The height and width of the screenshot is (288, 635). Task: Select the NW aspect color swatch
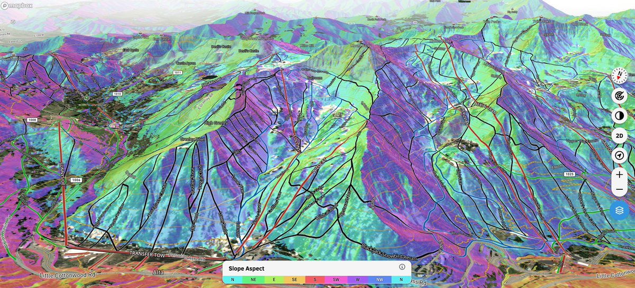[x=379, y=279]
